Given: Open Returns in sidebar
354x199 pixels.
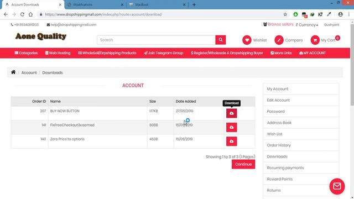Looking at the screenshot, I should (301, 190).
